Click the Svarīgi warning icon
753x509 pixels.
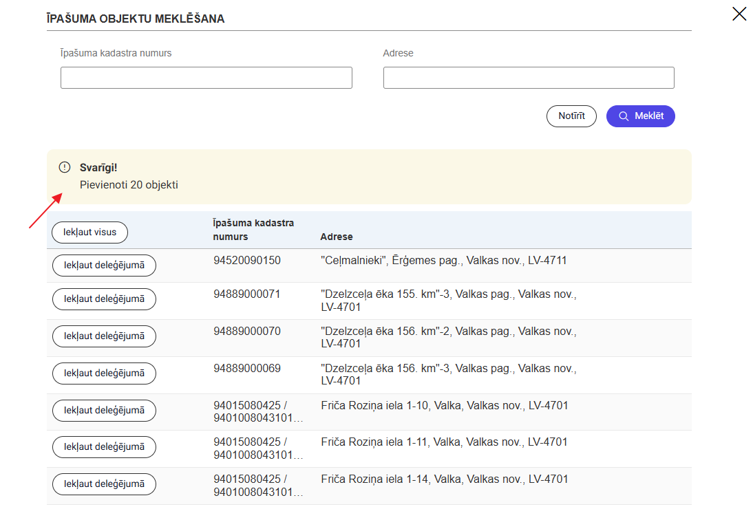coord(65,167)
